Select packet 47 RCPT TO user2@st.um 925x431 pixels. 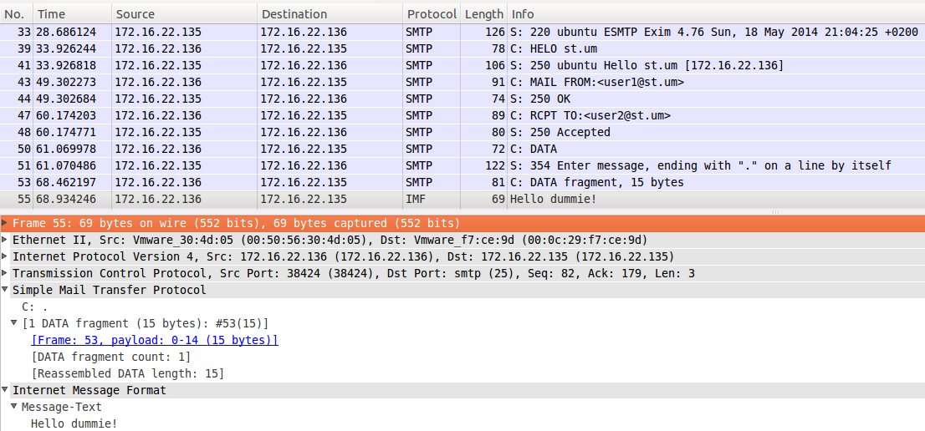[x=462, y=115]
